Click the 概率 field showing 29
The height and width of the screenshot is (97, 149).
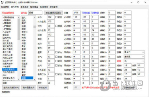coord(127,79)
